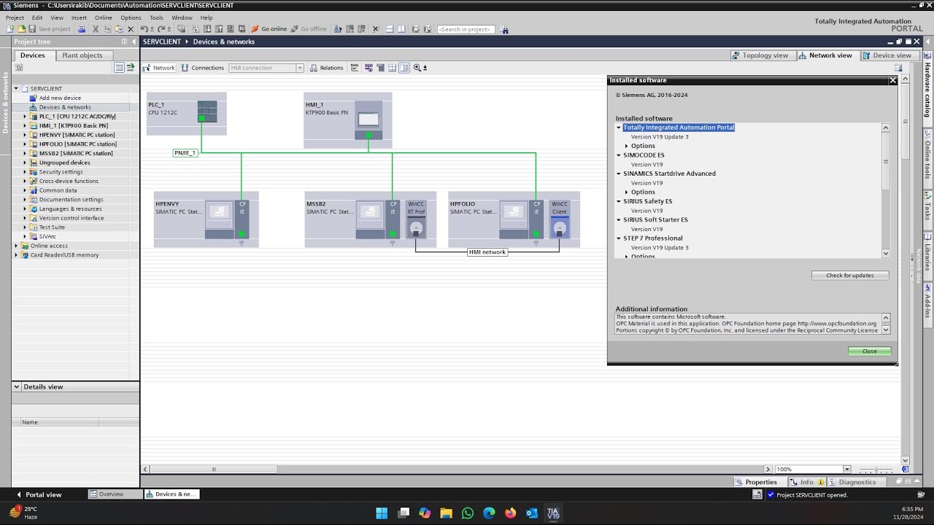Open File Explorer from the taskbar

tap(446, 513)
